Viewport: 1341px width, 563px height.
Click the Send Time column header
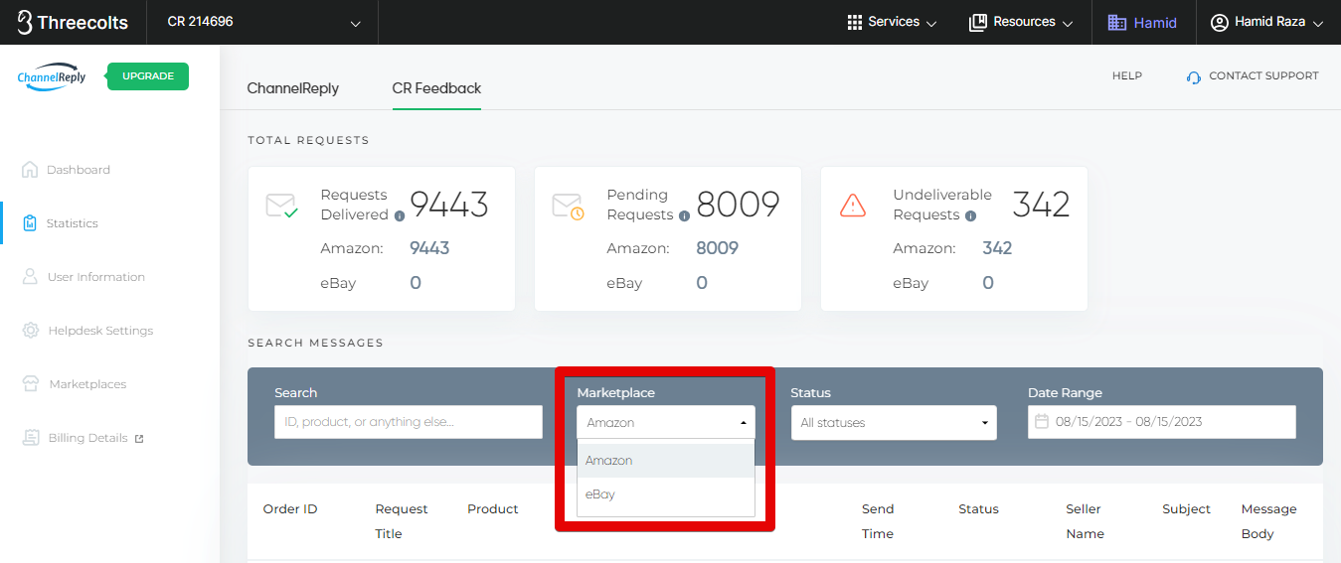(x=878, y=521)
